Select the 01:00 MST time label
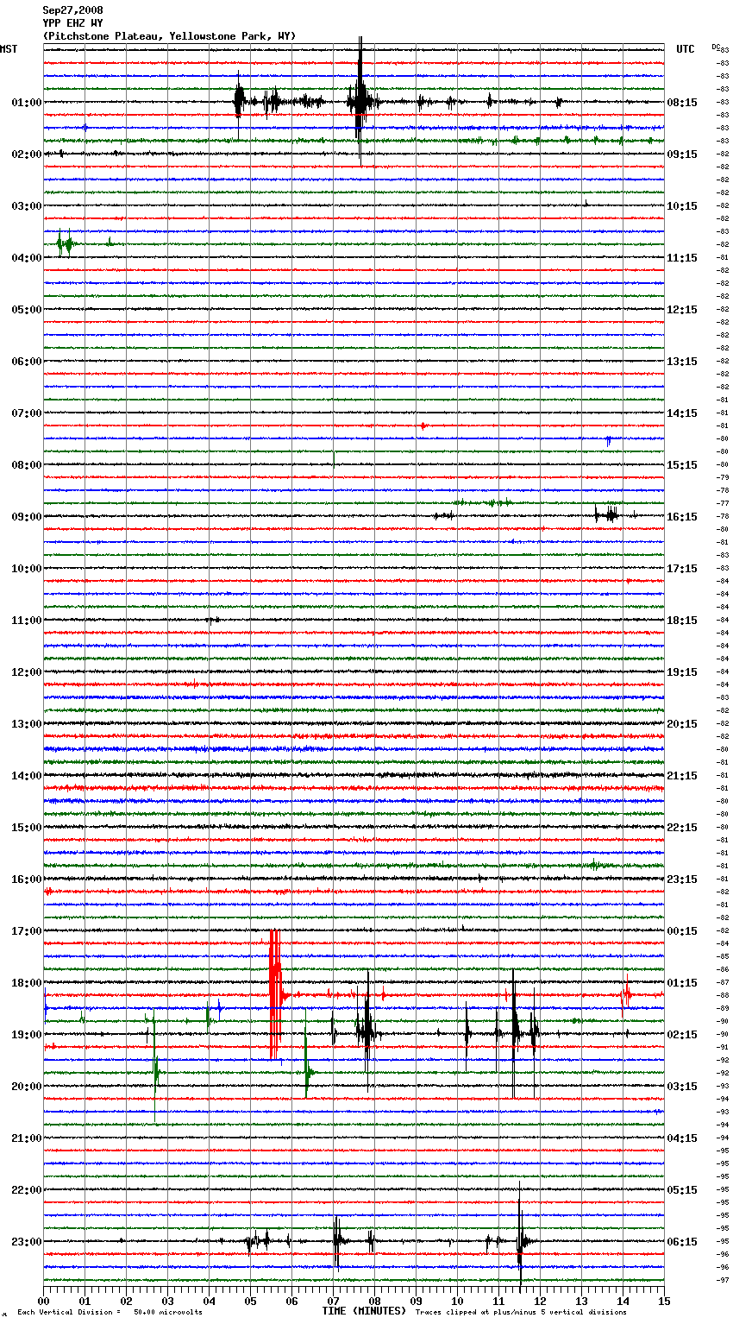Viewport: 733px width, 1324px height. pyautogui.click(x=27, y=103)
